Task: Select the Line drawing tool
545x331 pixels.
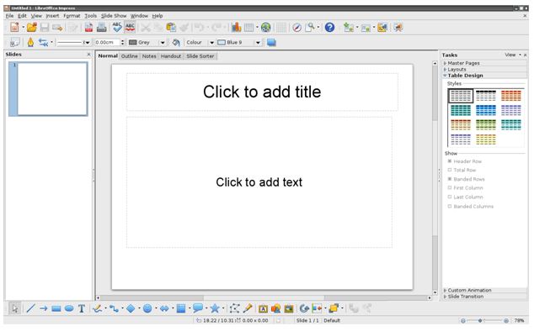Action: click(30, 308)
